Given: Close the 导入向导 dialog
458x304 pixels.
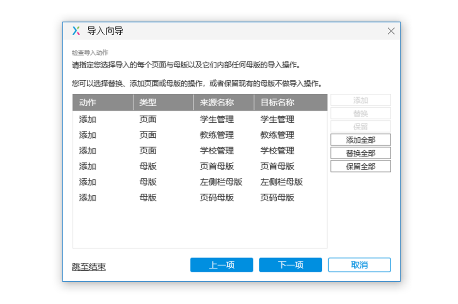Looking at the screenshot, I should point(391,31).
